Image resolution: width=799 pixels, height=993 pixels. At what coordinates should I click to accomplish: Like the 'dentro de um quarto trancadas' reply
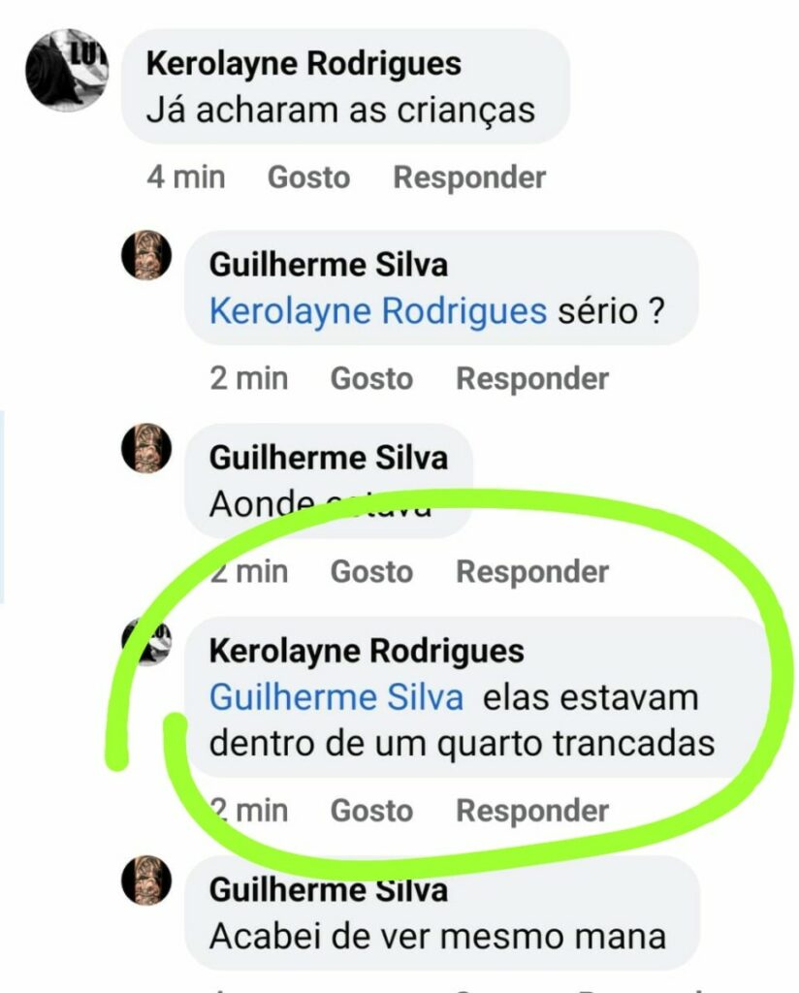[x=371, y=811]
